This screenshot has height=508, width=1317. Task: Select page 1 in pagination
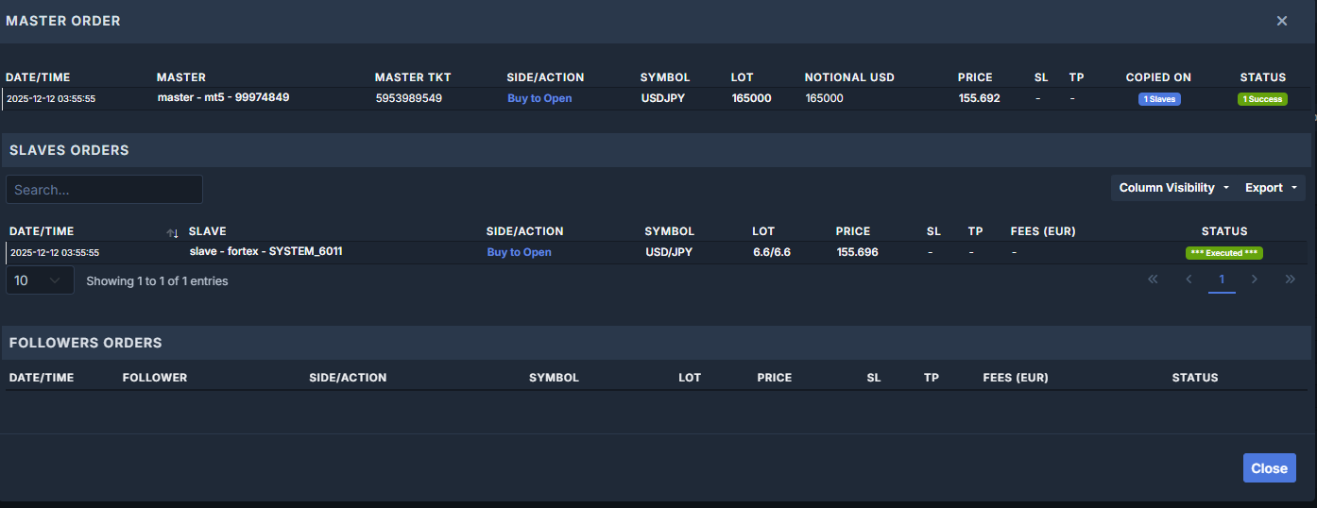(1222, 279)
